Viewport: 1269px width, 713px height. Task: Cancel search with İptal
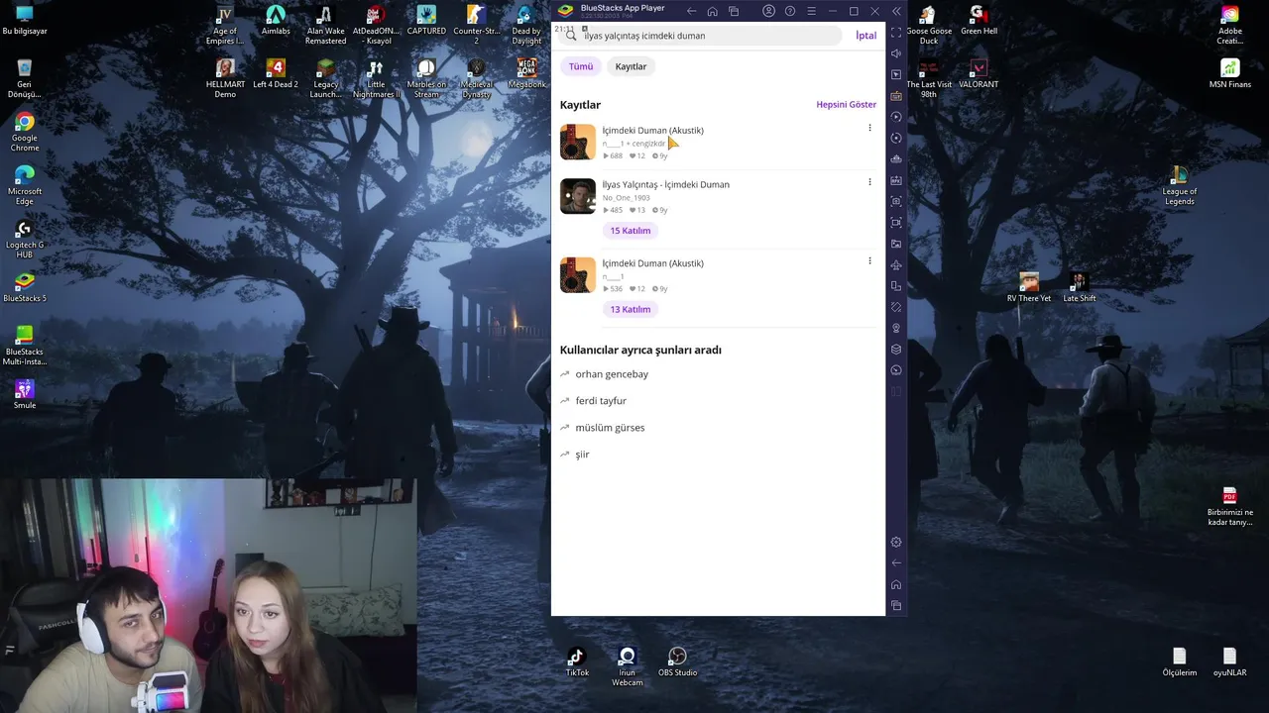pyautogui.click(x=865, y=36)
